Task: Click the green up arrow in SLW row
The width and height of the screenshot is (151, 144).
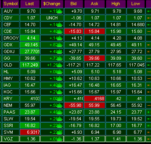Action: click(60, 119)
